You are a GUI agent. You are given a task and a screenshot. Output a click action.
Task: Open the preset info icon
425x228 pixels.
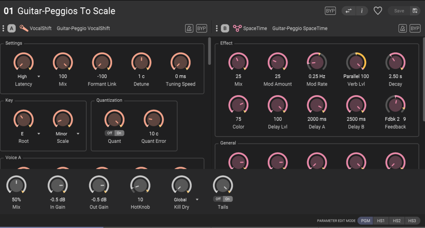tap(361, 11)
